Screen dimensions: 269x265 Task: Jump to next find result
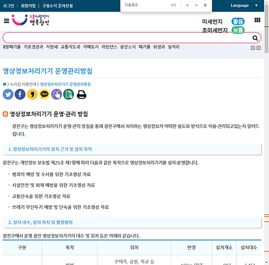196,5
